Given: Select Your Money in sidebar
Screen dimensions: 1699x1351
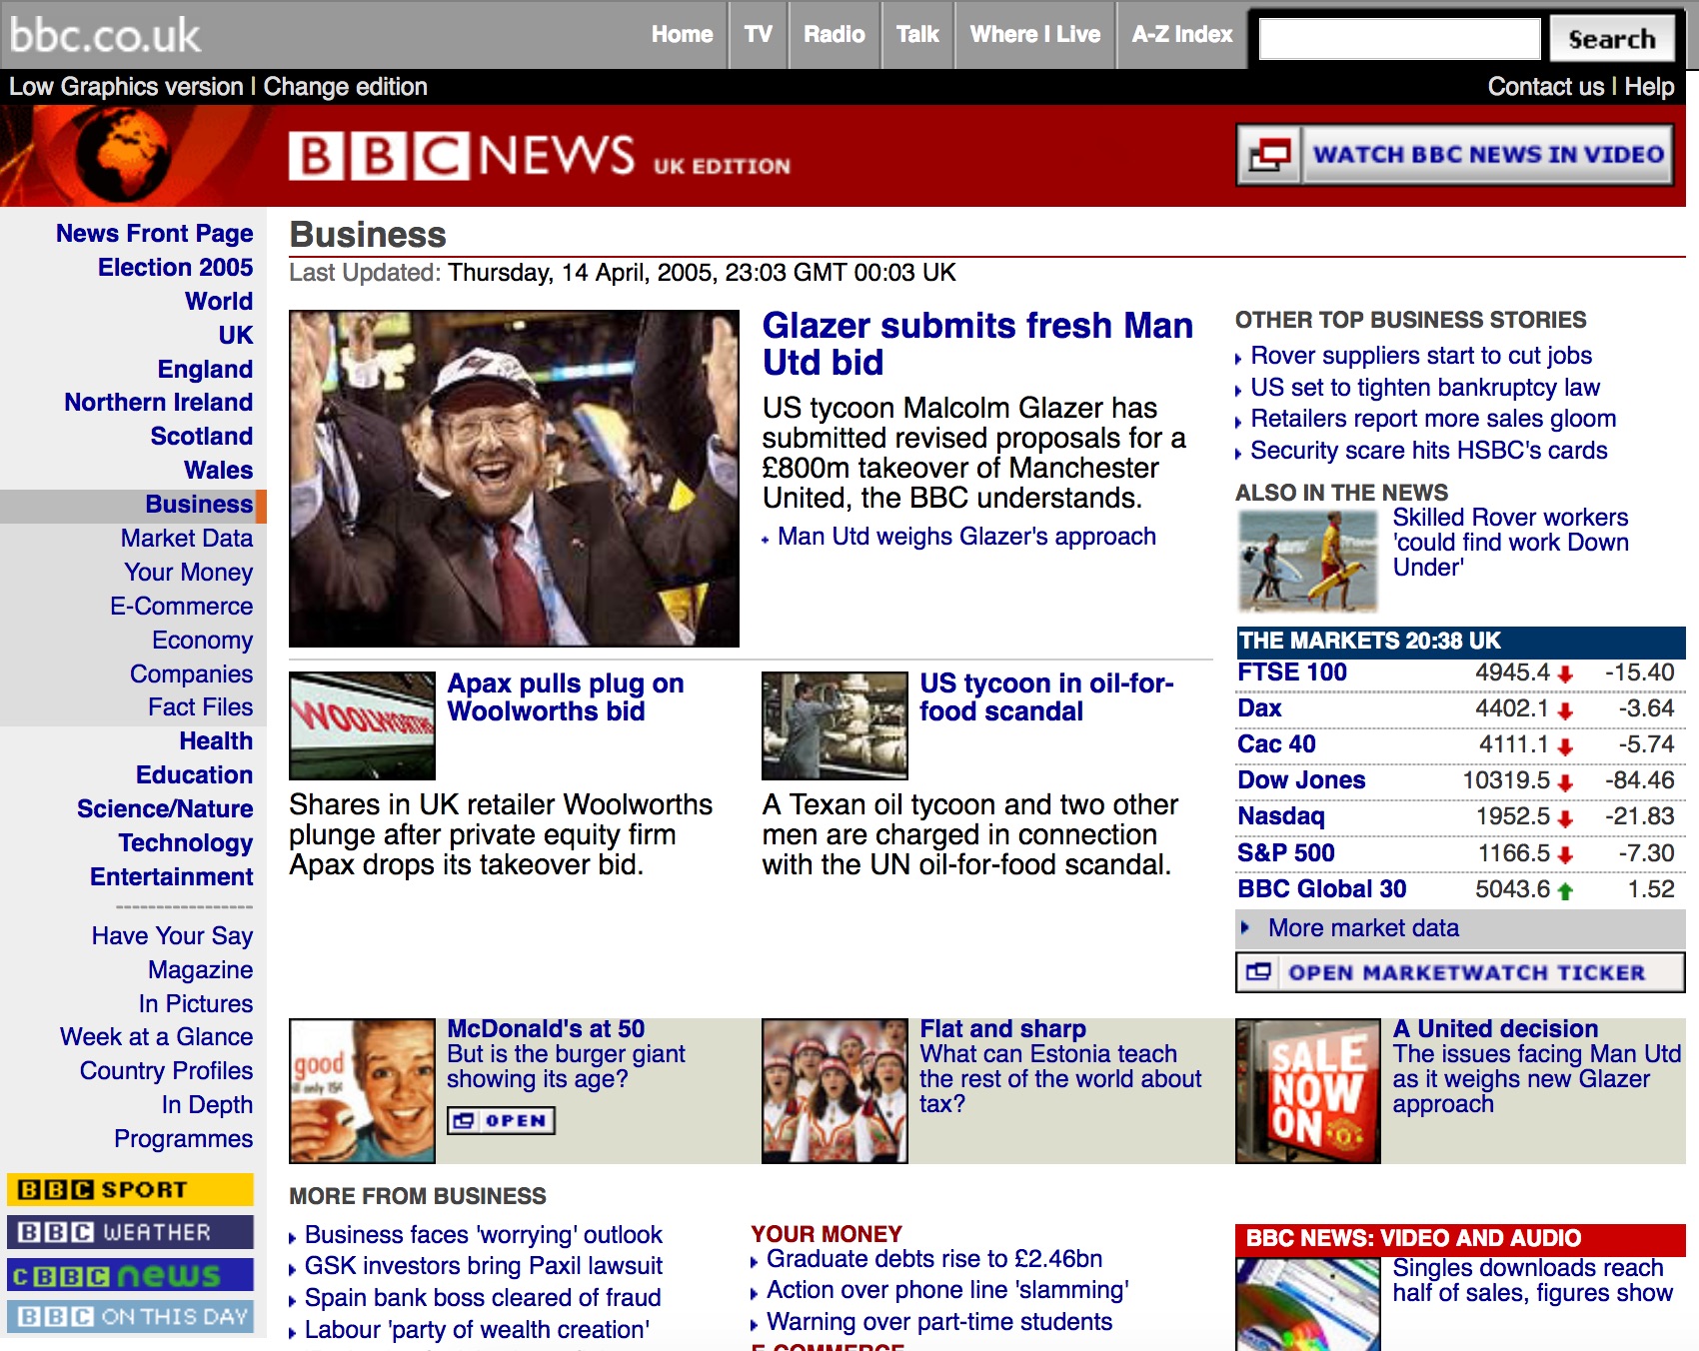Looking at the screenshot, I should (x=189, y=572).
